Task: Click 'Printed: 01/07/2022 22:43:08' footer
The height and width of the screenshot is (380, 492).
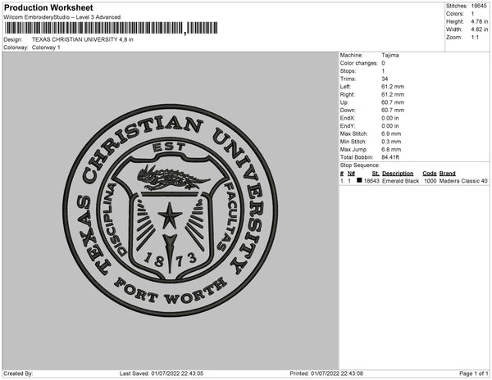Action: [x=326, y=373]
